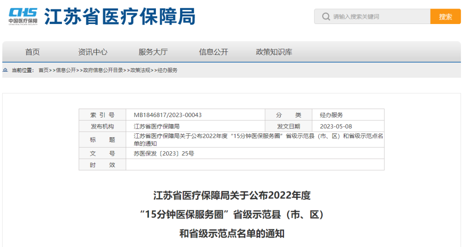Screen dimensions: 464x247
Task: Open the 服务大厅 navigation tab
Action: (x=153, y=52)
